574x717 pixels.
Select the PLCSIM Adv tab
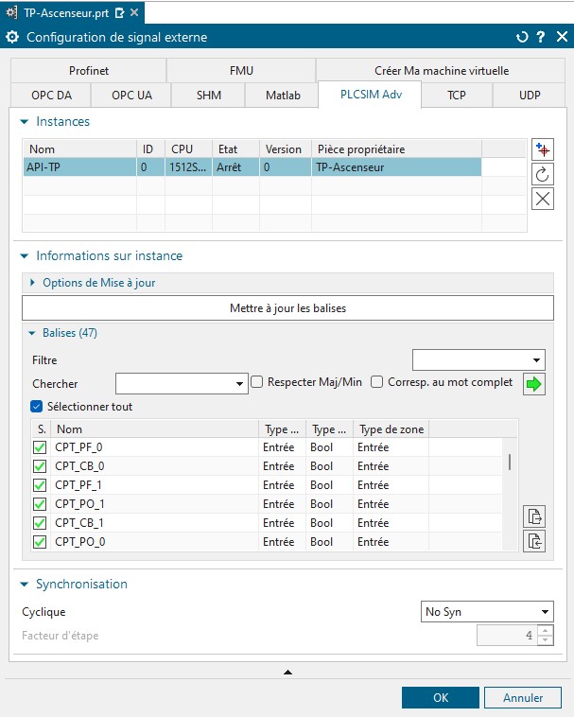(x=371, y=95)
